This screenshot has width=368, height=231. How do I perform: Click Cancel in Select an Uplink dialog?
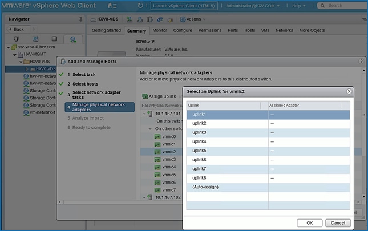pyautogui.click(x=338, y=223)
